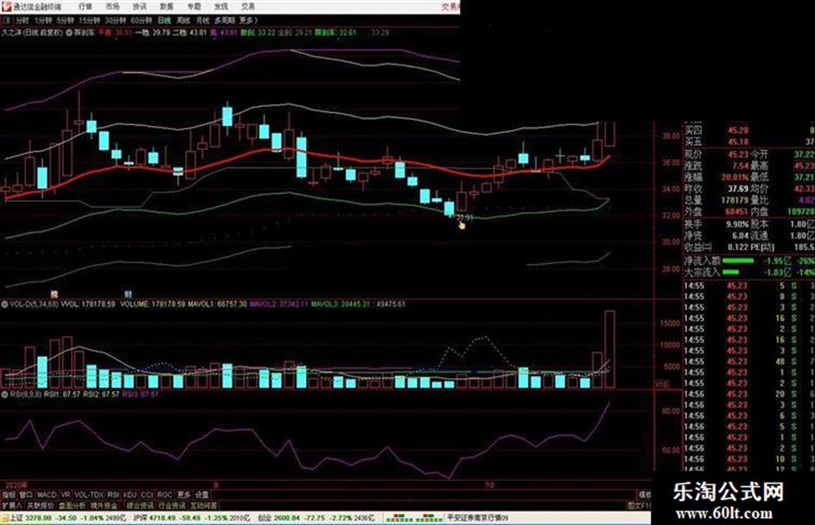The height and width of the screenshot is (525, 815).
Task: Switch to 30分钟 period tab
Action: 116,21
